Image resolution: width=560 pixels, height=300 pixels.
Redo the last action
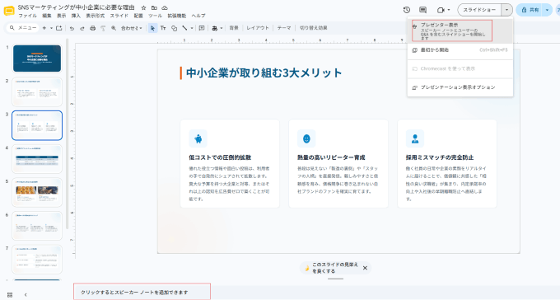point(82,28)
